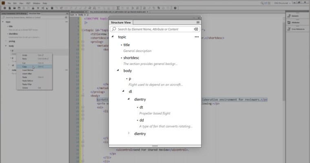Click the 'General description' title text

pyautogui.click(x=137, y=51)
